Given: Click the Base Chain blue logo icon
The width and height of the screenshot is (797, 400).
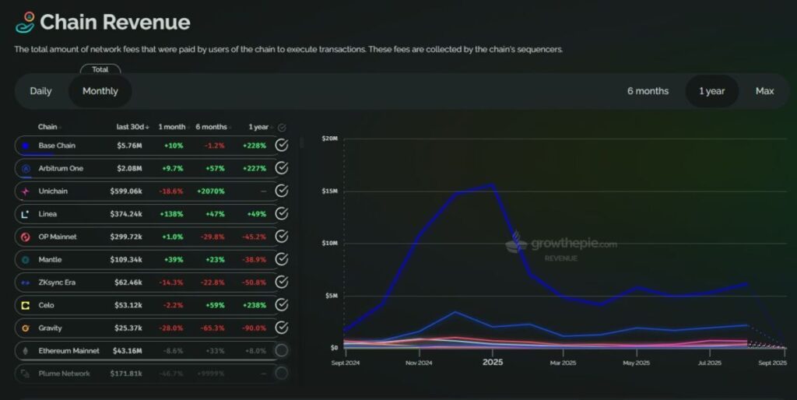Looking at the screenshot, I should point(26,146).
